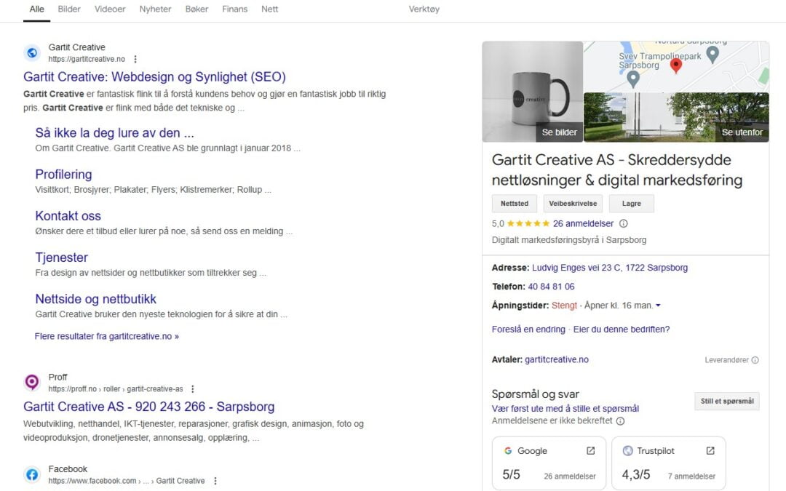Click the red map pin near Sarpsborg
786x491 pixels.
click(675, 65)
